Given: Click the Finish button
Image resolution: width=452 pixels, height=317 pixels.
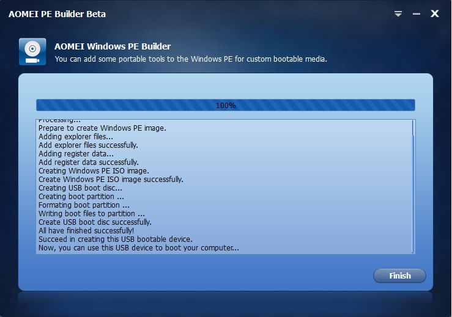Looking at the screenshot, I should 399,276.
